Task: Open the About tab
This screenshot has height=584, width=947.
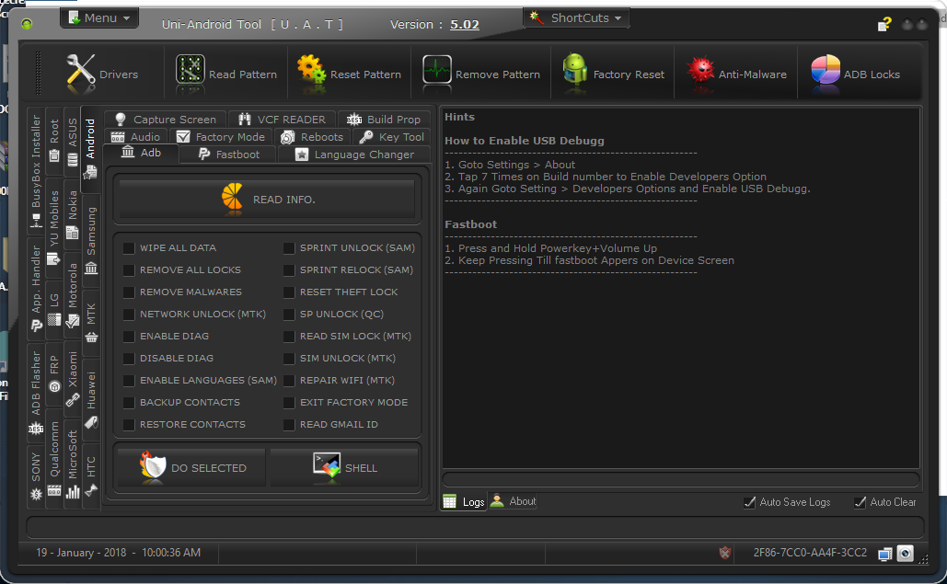Action: [x=513, y=500]
